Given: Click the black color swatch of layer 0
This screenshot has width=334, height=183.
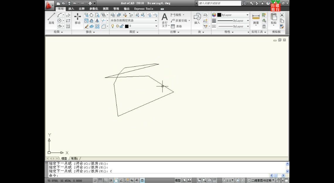Looking at the screenshot, I should tap(127, 26).
